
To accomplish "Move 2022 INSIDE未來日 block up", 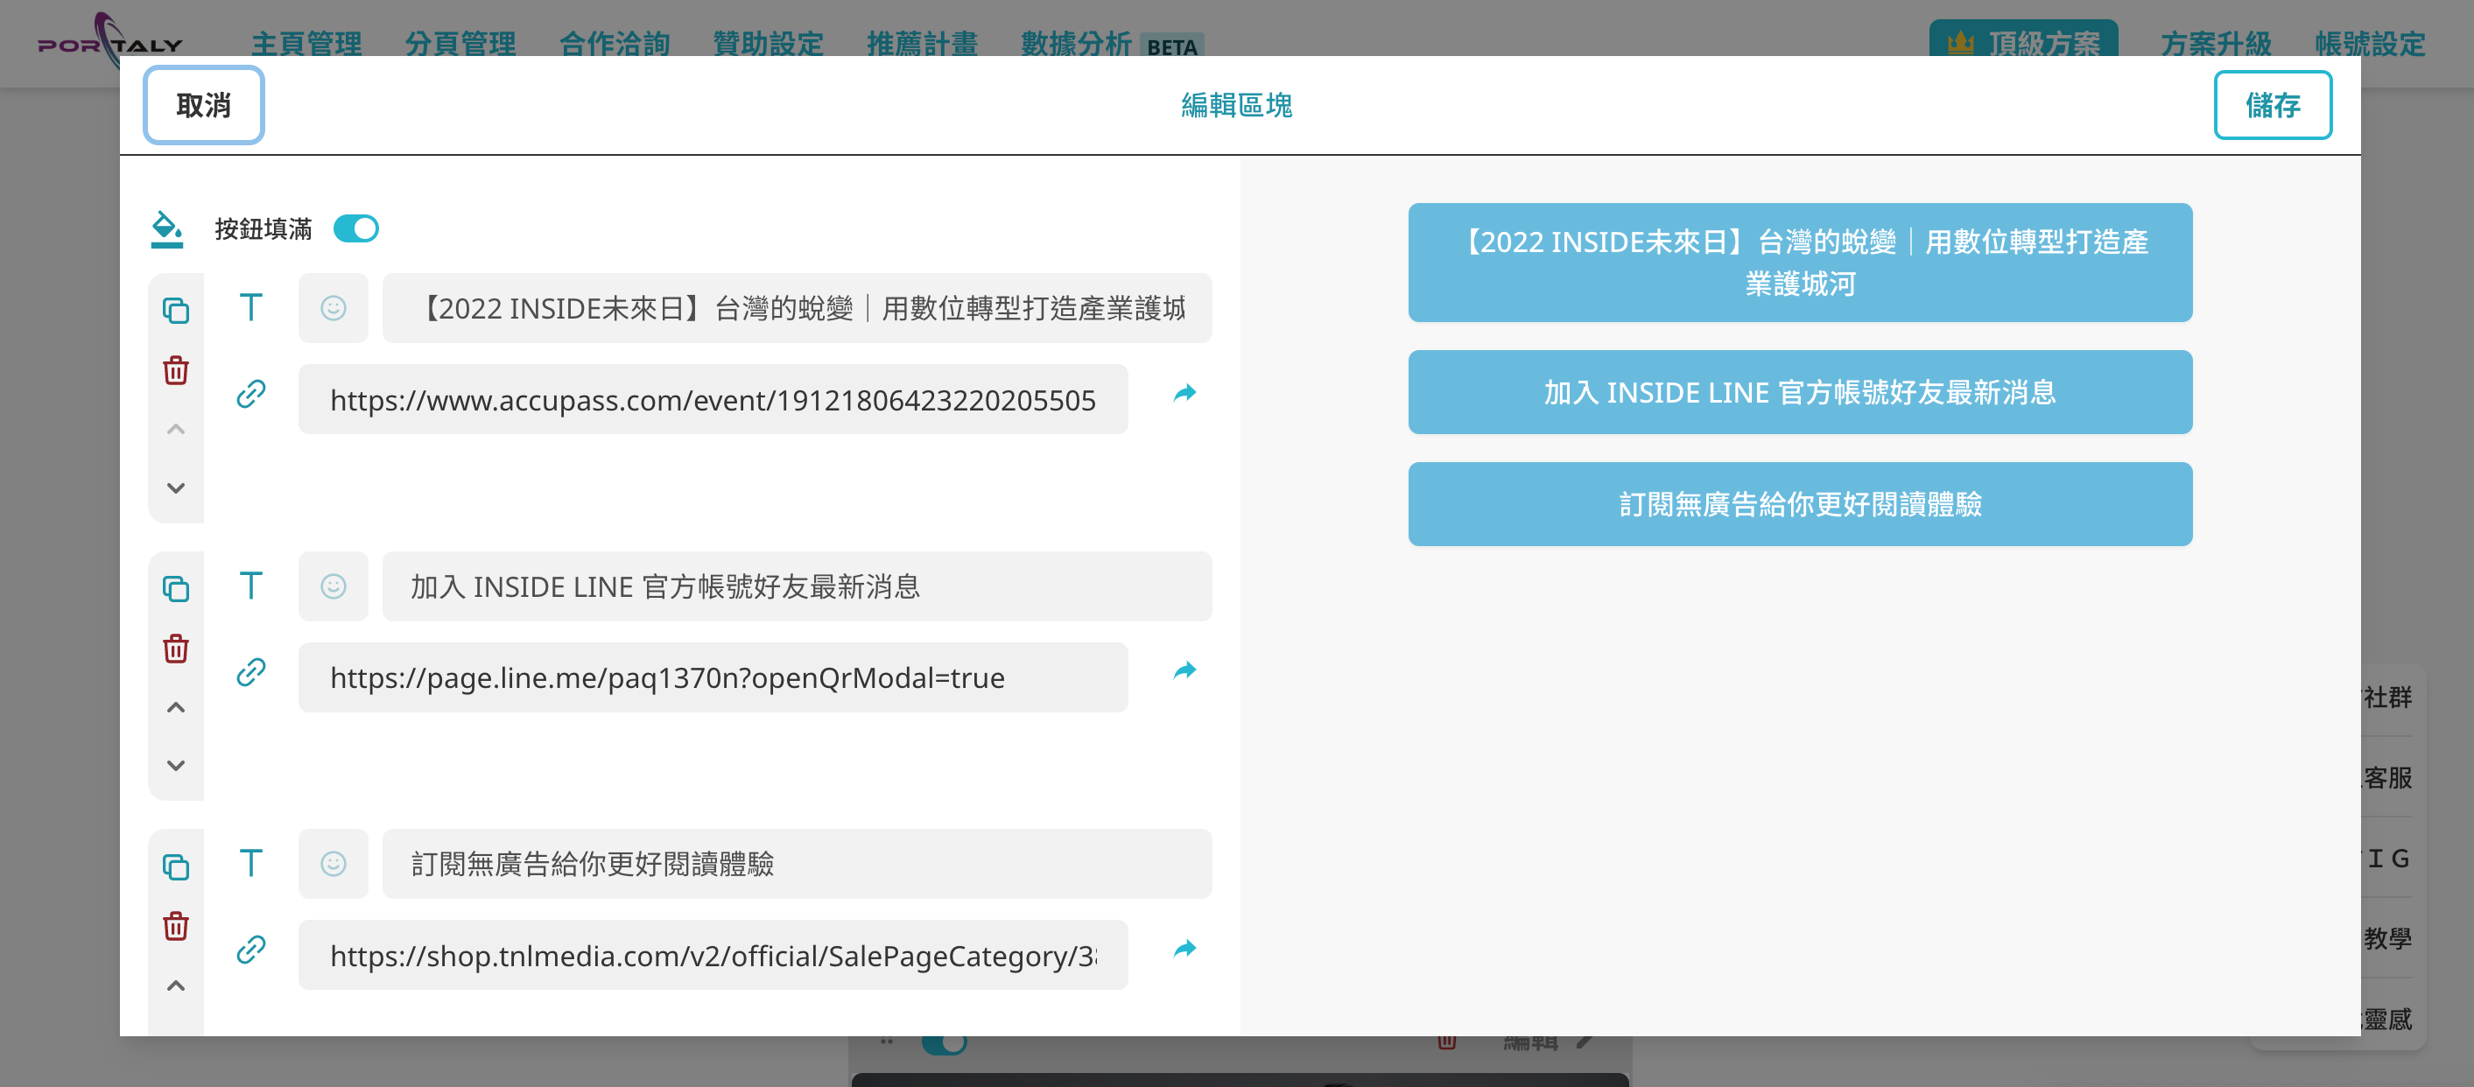I will [x=176, y=429].
